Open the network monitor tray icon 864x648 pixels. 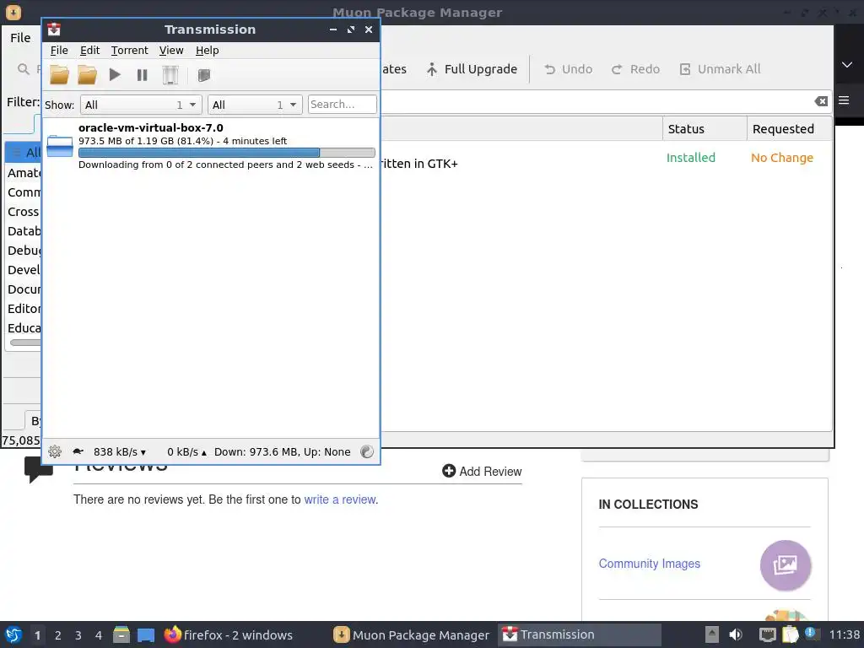coord(767,634)
